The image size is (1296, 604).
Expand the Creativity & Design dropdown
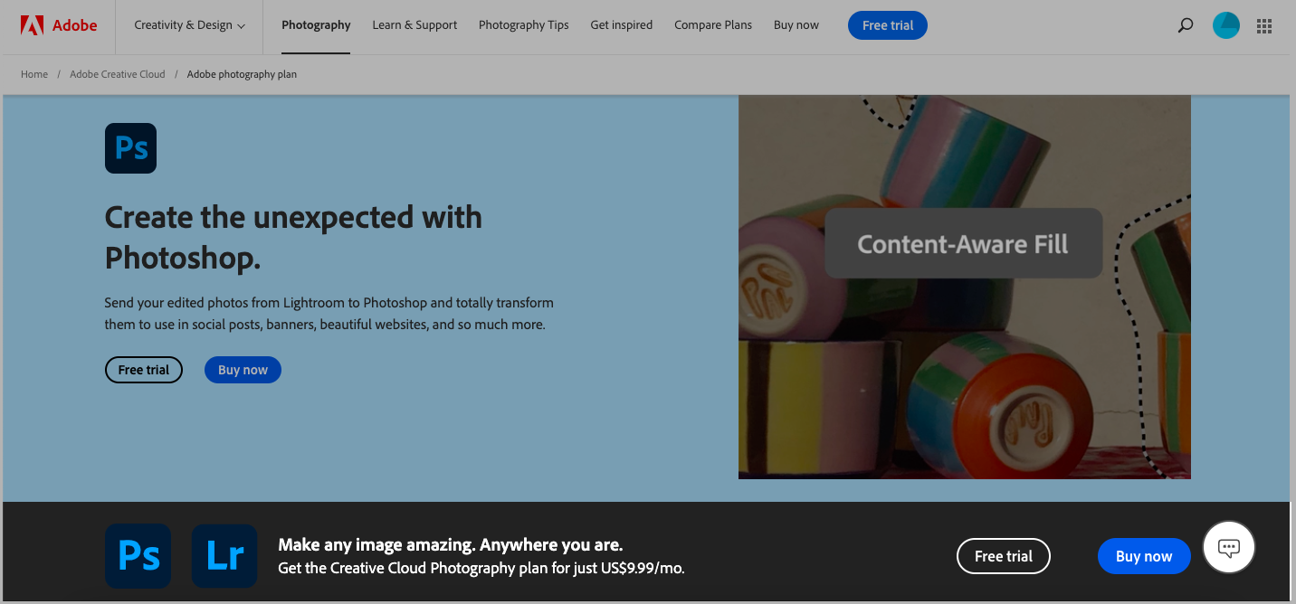pos(189,25)
